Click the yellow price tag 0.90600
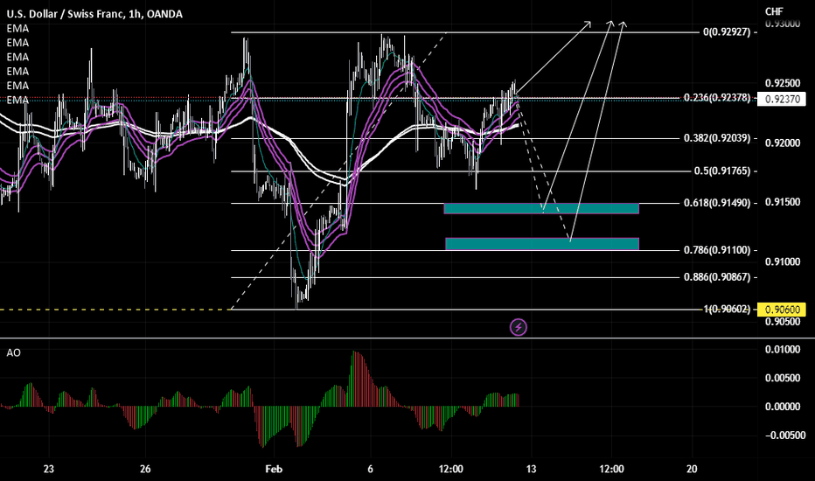The height and width of the screenshot is (481, 815). pos(782,310)
